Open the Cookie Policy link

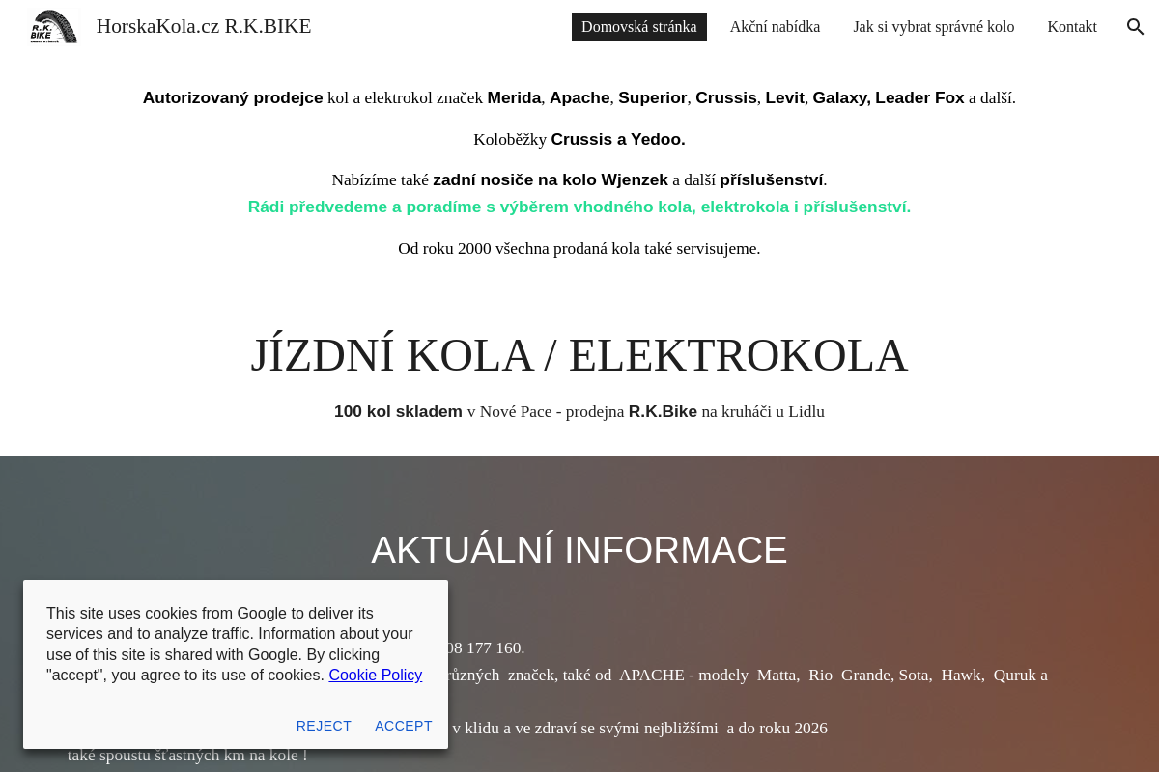375,675
